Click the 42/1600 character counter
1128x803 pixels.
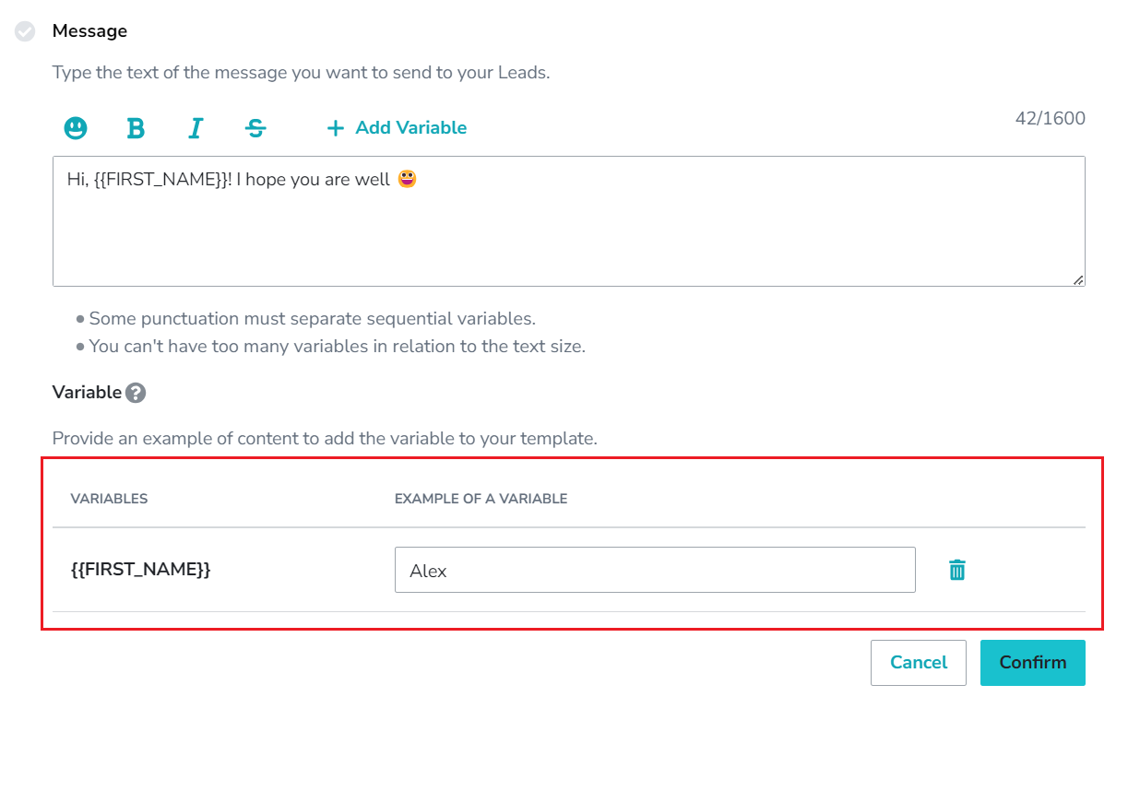point(1050,118)
